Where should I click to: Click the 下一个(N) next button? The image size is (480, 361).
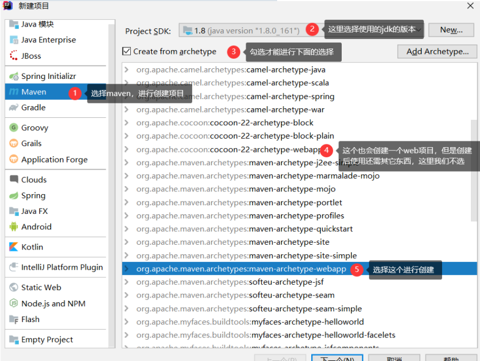pyautogui.click(x=337, y=358)
